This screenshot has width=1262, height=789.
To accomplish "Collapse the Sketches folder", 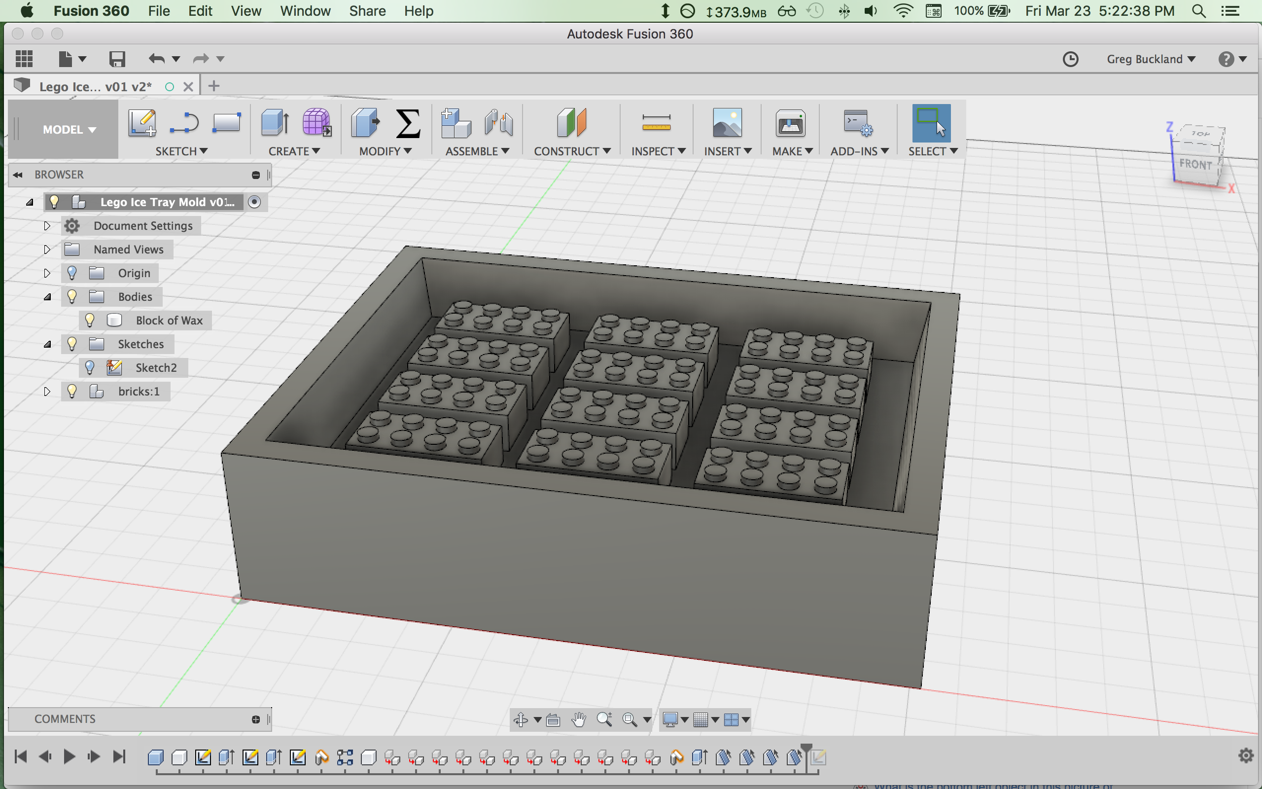I will (47, 344).
